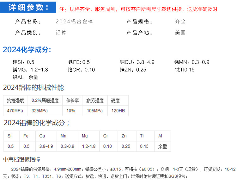This screenshot has height=186, width=237.
Task: Select the 10% elongation cell
Action: pos(73,111)
